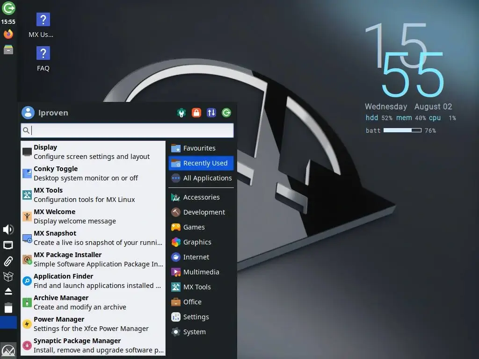This screenshot has height=359, width=479.
Task: Click the logout icon at panel top
Action: 8,8
